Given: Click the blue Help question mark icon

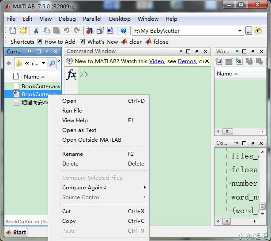Looking at the screenshot, I should click(x=124, y=30).
